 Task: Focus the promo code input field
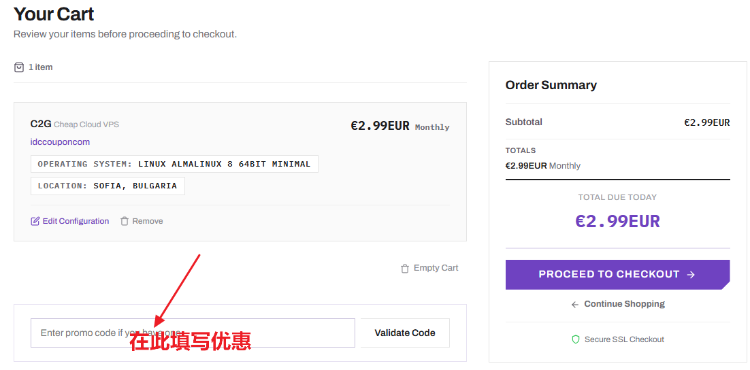[x=193, y=333]
